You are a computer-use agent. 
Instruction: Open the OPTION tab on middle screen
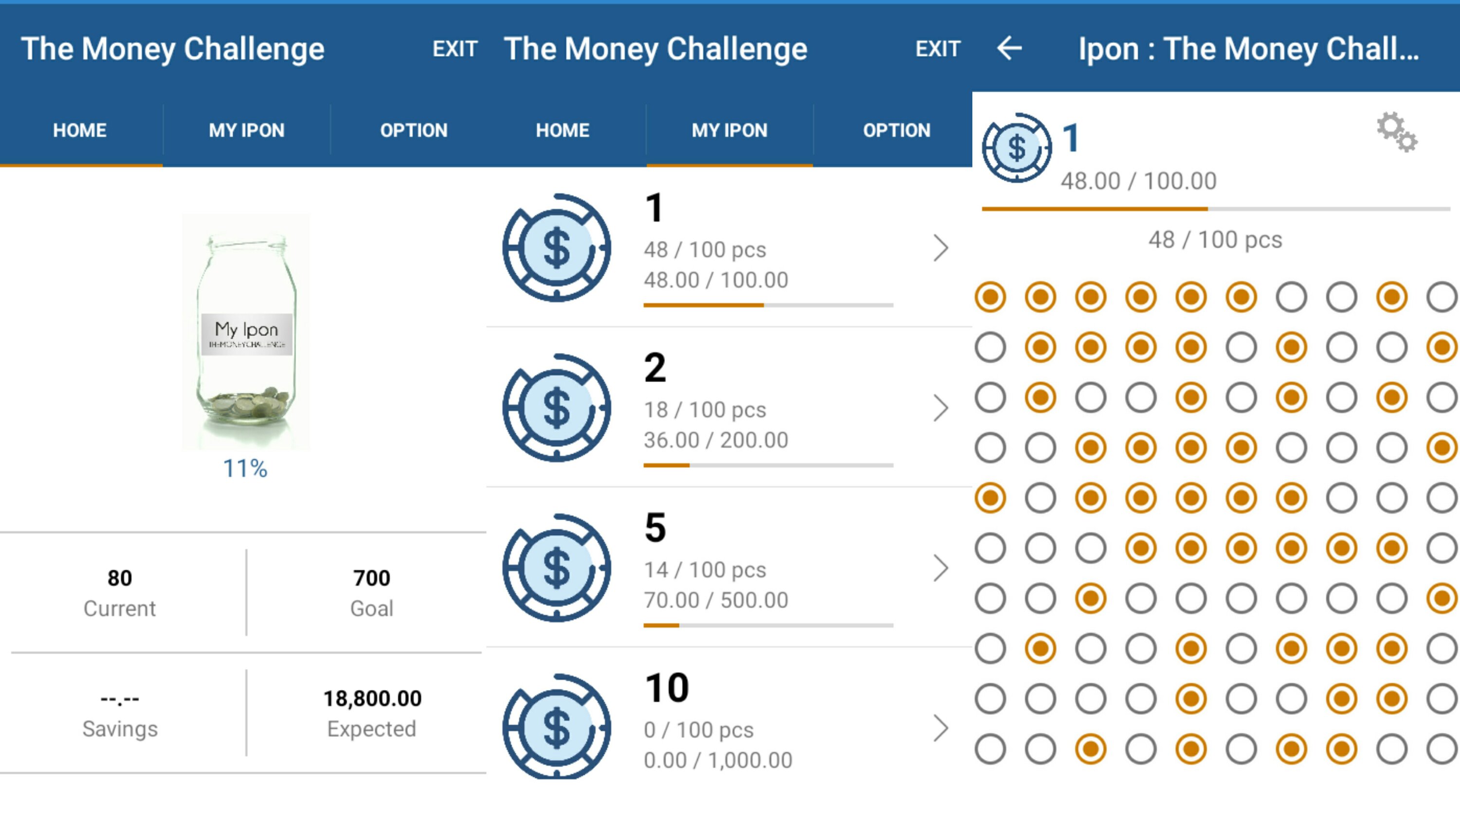point(896,131)
